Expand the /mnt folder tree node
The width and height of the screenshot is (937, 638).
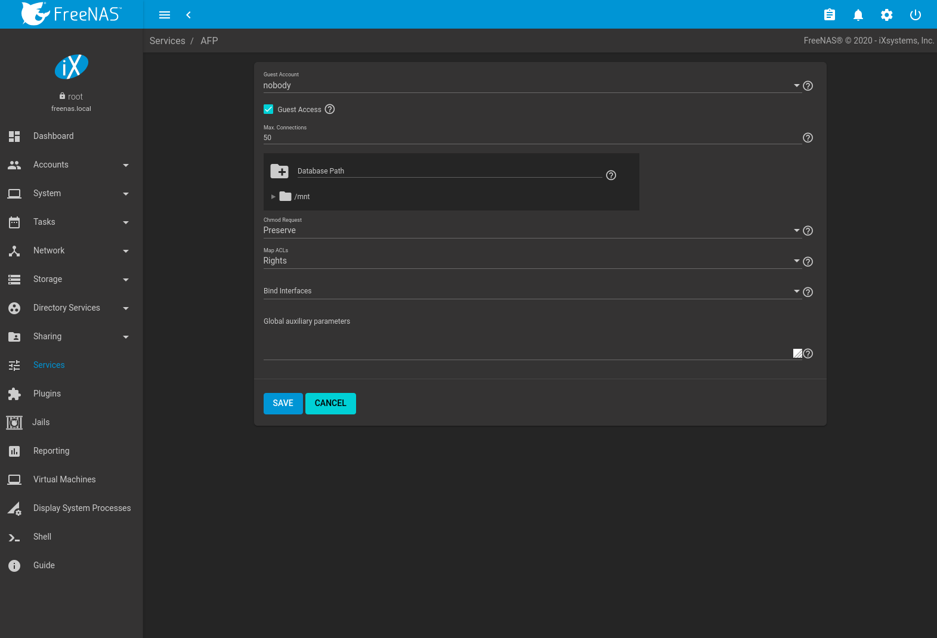[x=273, y=197]
